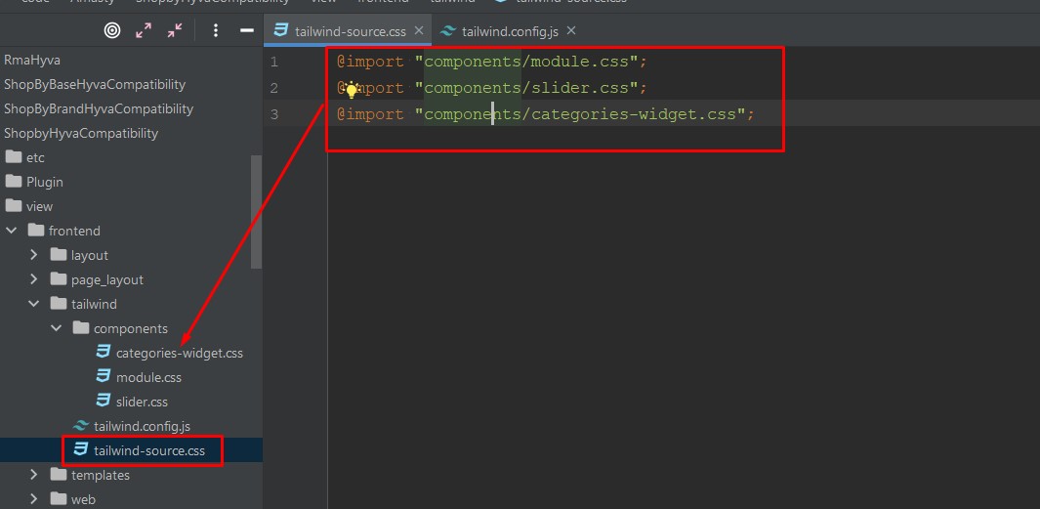Screen dimensions: 1040x509
Task: Close the tailwind-source.css tab
Action: (x=419, y=30)
